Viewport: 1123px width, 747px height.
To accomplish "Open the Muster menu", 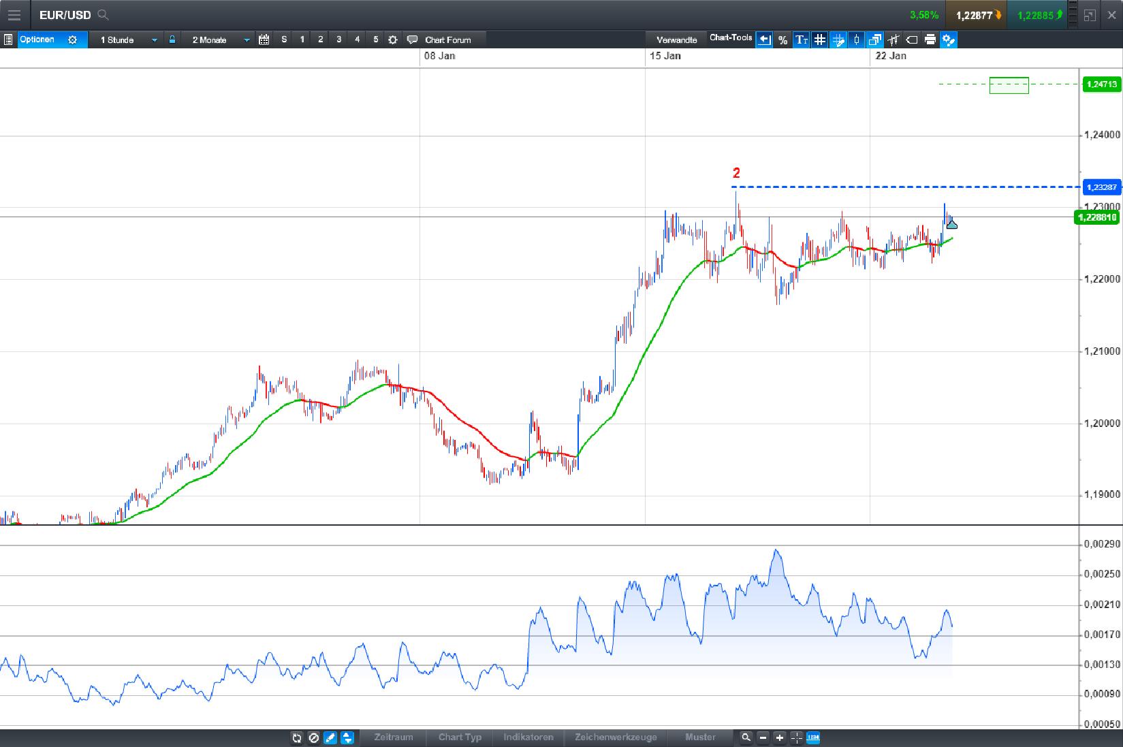I will 700,738.
